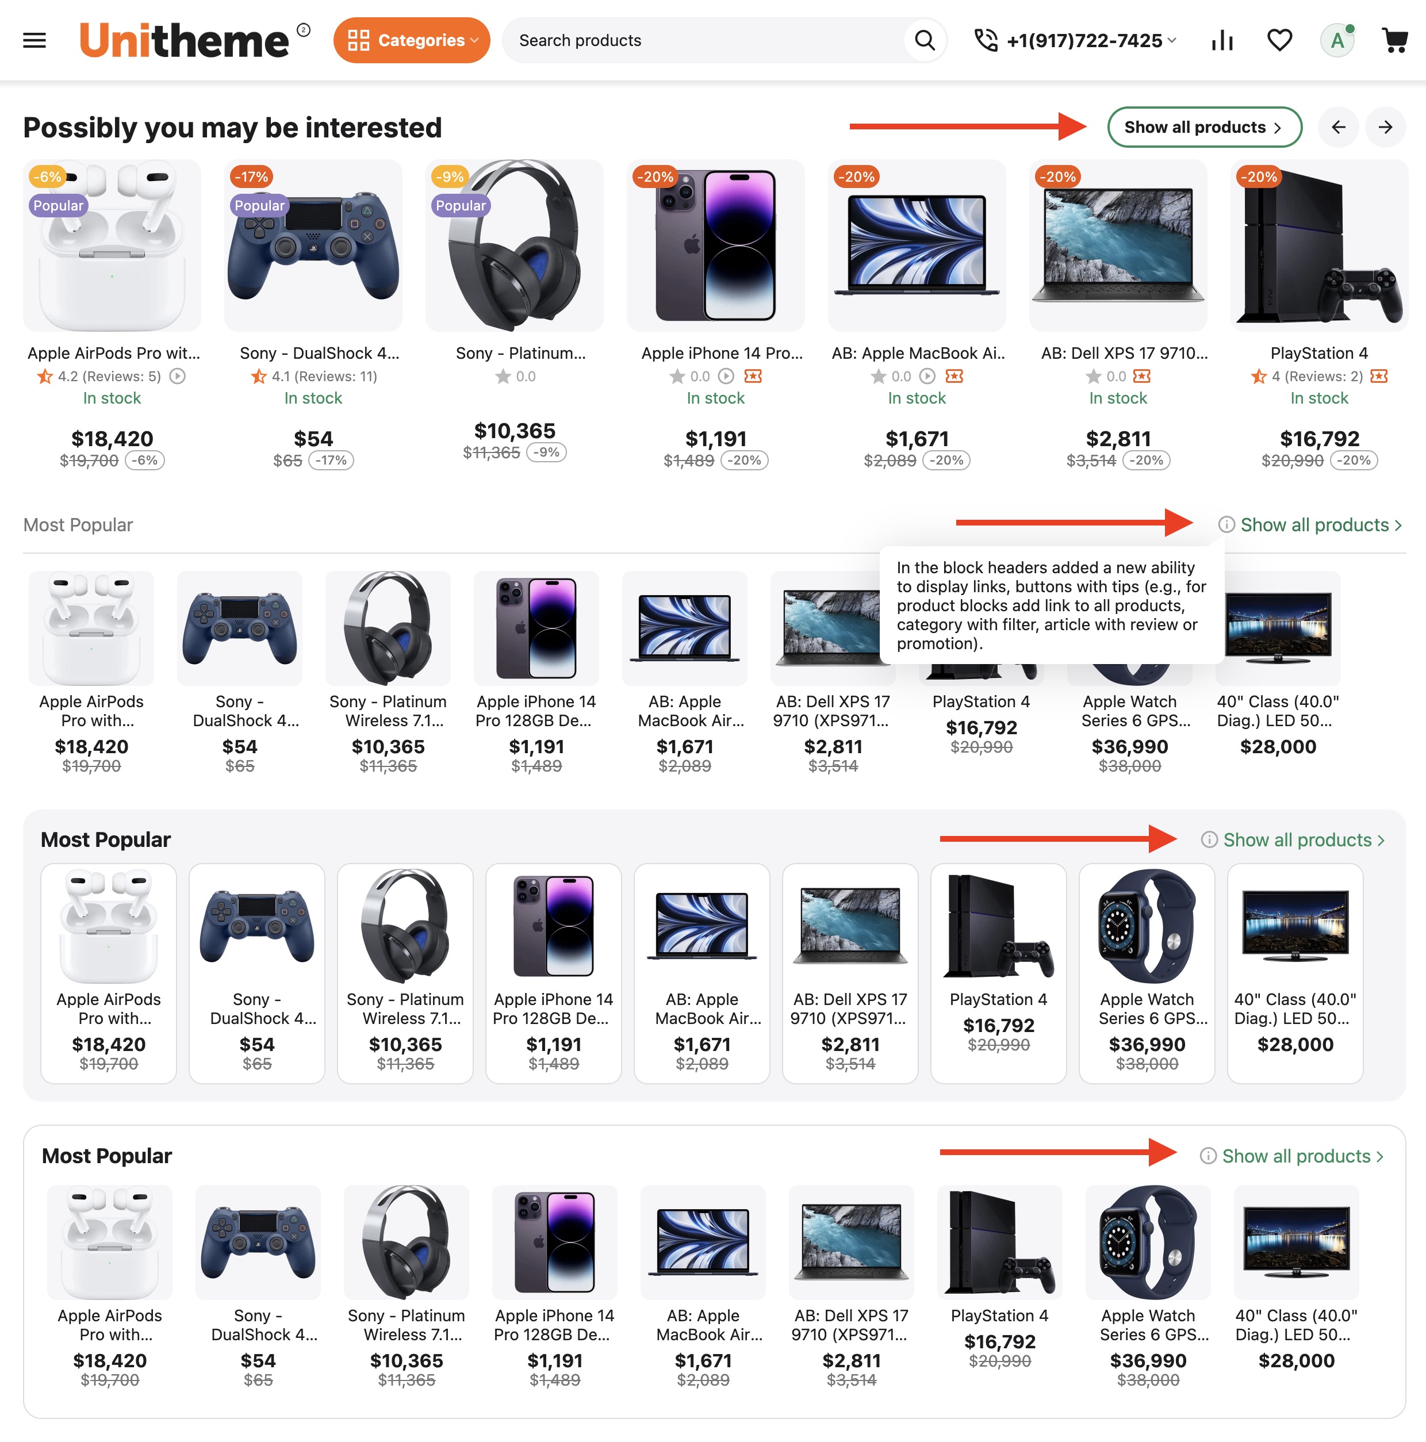Click the info icon beside first Most Popular link
Viewport: 1426px width, 1442px height.
[1226, 525]
